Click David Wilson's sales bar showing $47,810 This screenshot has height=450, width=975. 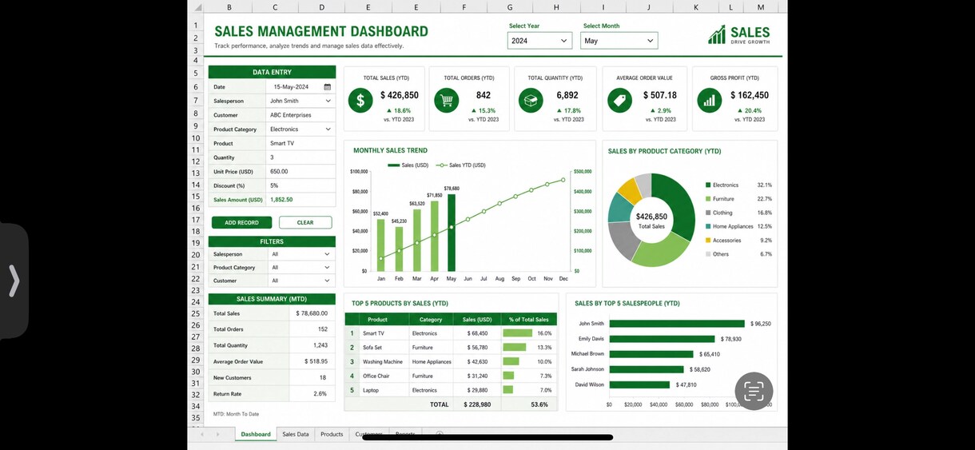pyautogui.click(x=639, y=384)
